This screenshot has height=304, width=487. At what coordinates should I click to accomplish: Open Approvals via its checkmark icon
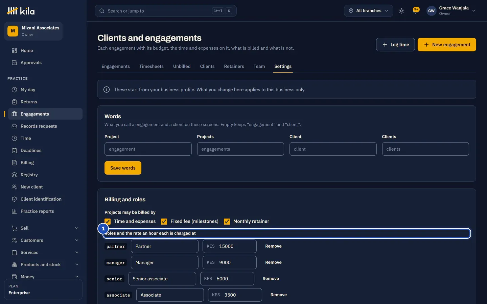click(x=14, y=62)
